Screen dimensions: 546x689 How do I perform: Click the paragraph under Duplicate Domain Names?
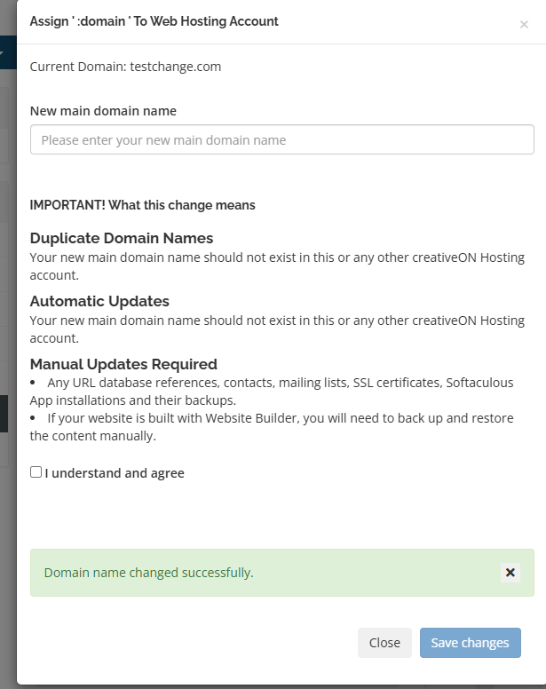[x=275, y=265]
